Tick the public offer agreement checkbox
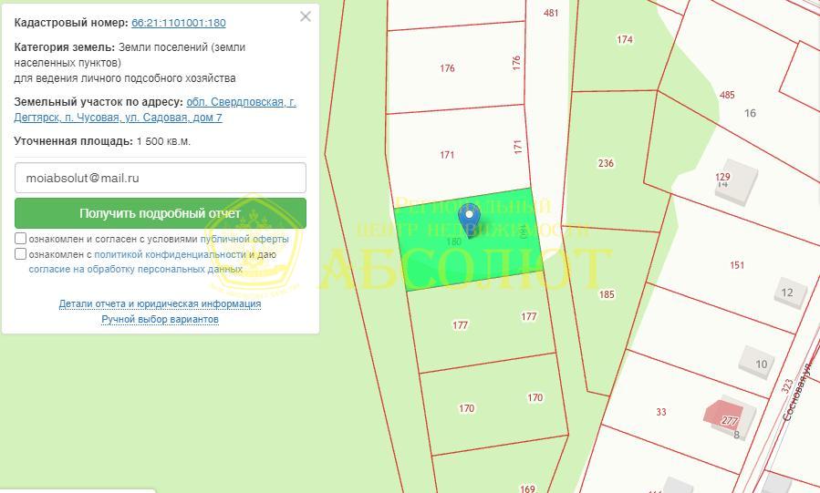Screen dimensions: 820x493 coord(20,238)
